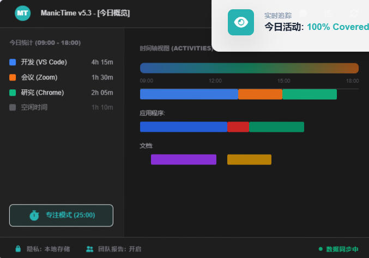This screenshot has width=369, height=258.
Task: Click the 1h 10m idle duration
Action: tap(102, 107)
